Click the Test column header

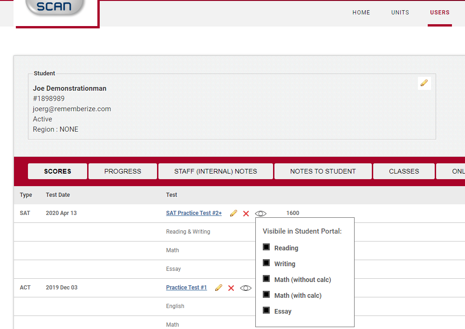(171, 195)
